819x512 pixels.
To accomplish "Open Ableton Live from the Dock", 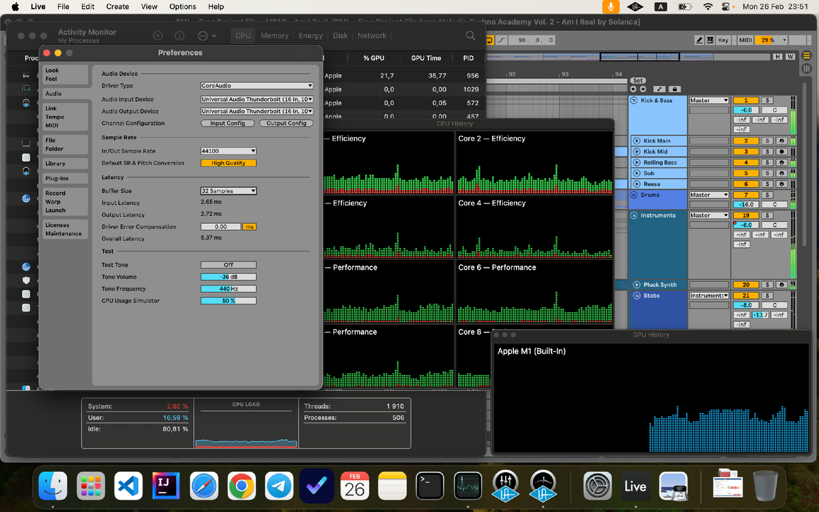I will click(635, 486).
